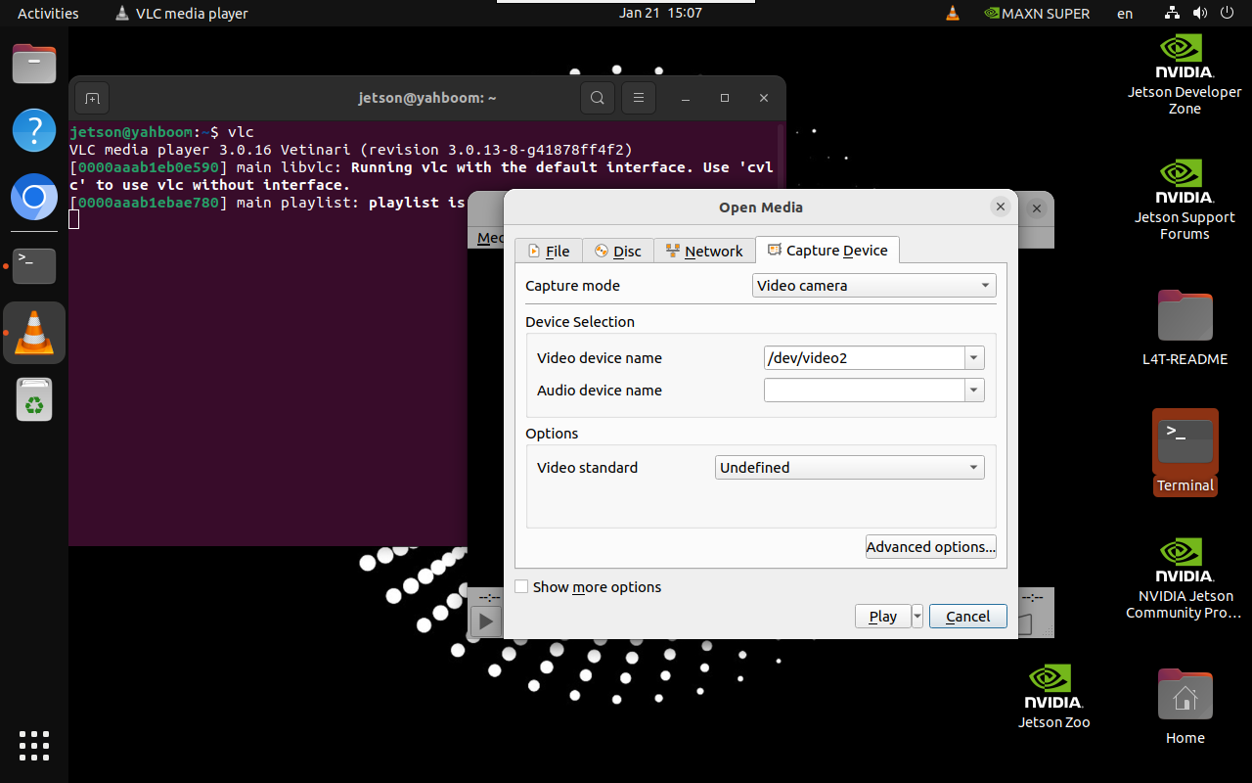Open the MAXN SUPER power mode indicator
Screen dimensions: 1252x783
click(x=1036, y=14)
